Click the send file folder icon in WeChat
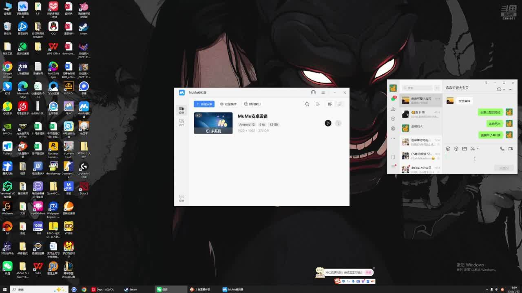This screenshot has height=293, width=522. pos(464,149)
